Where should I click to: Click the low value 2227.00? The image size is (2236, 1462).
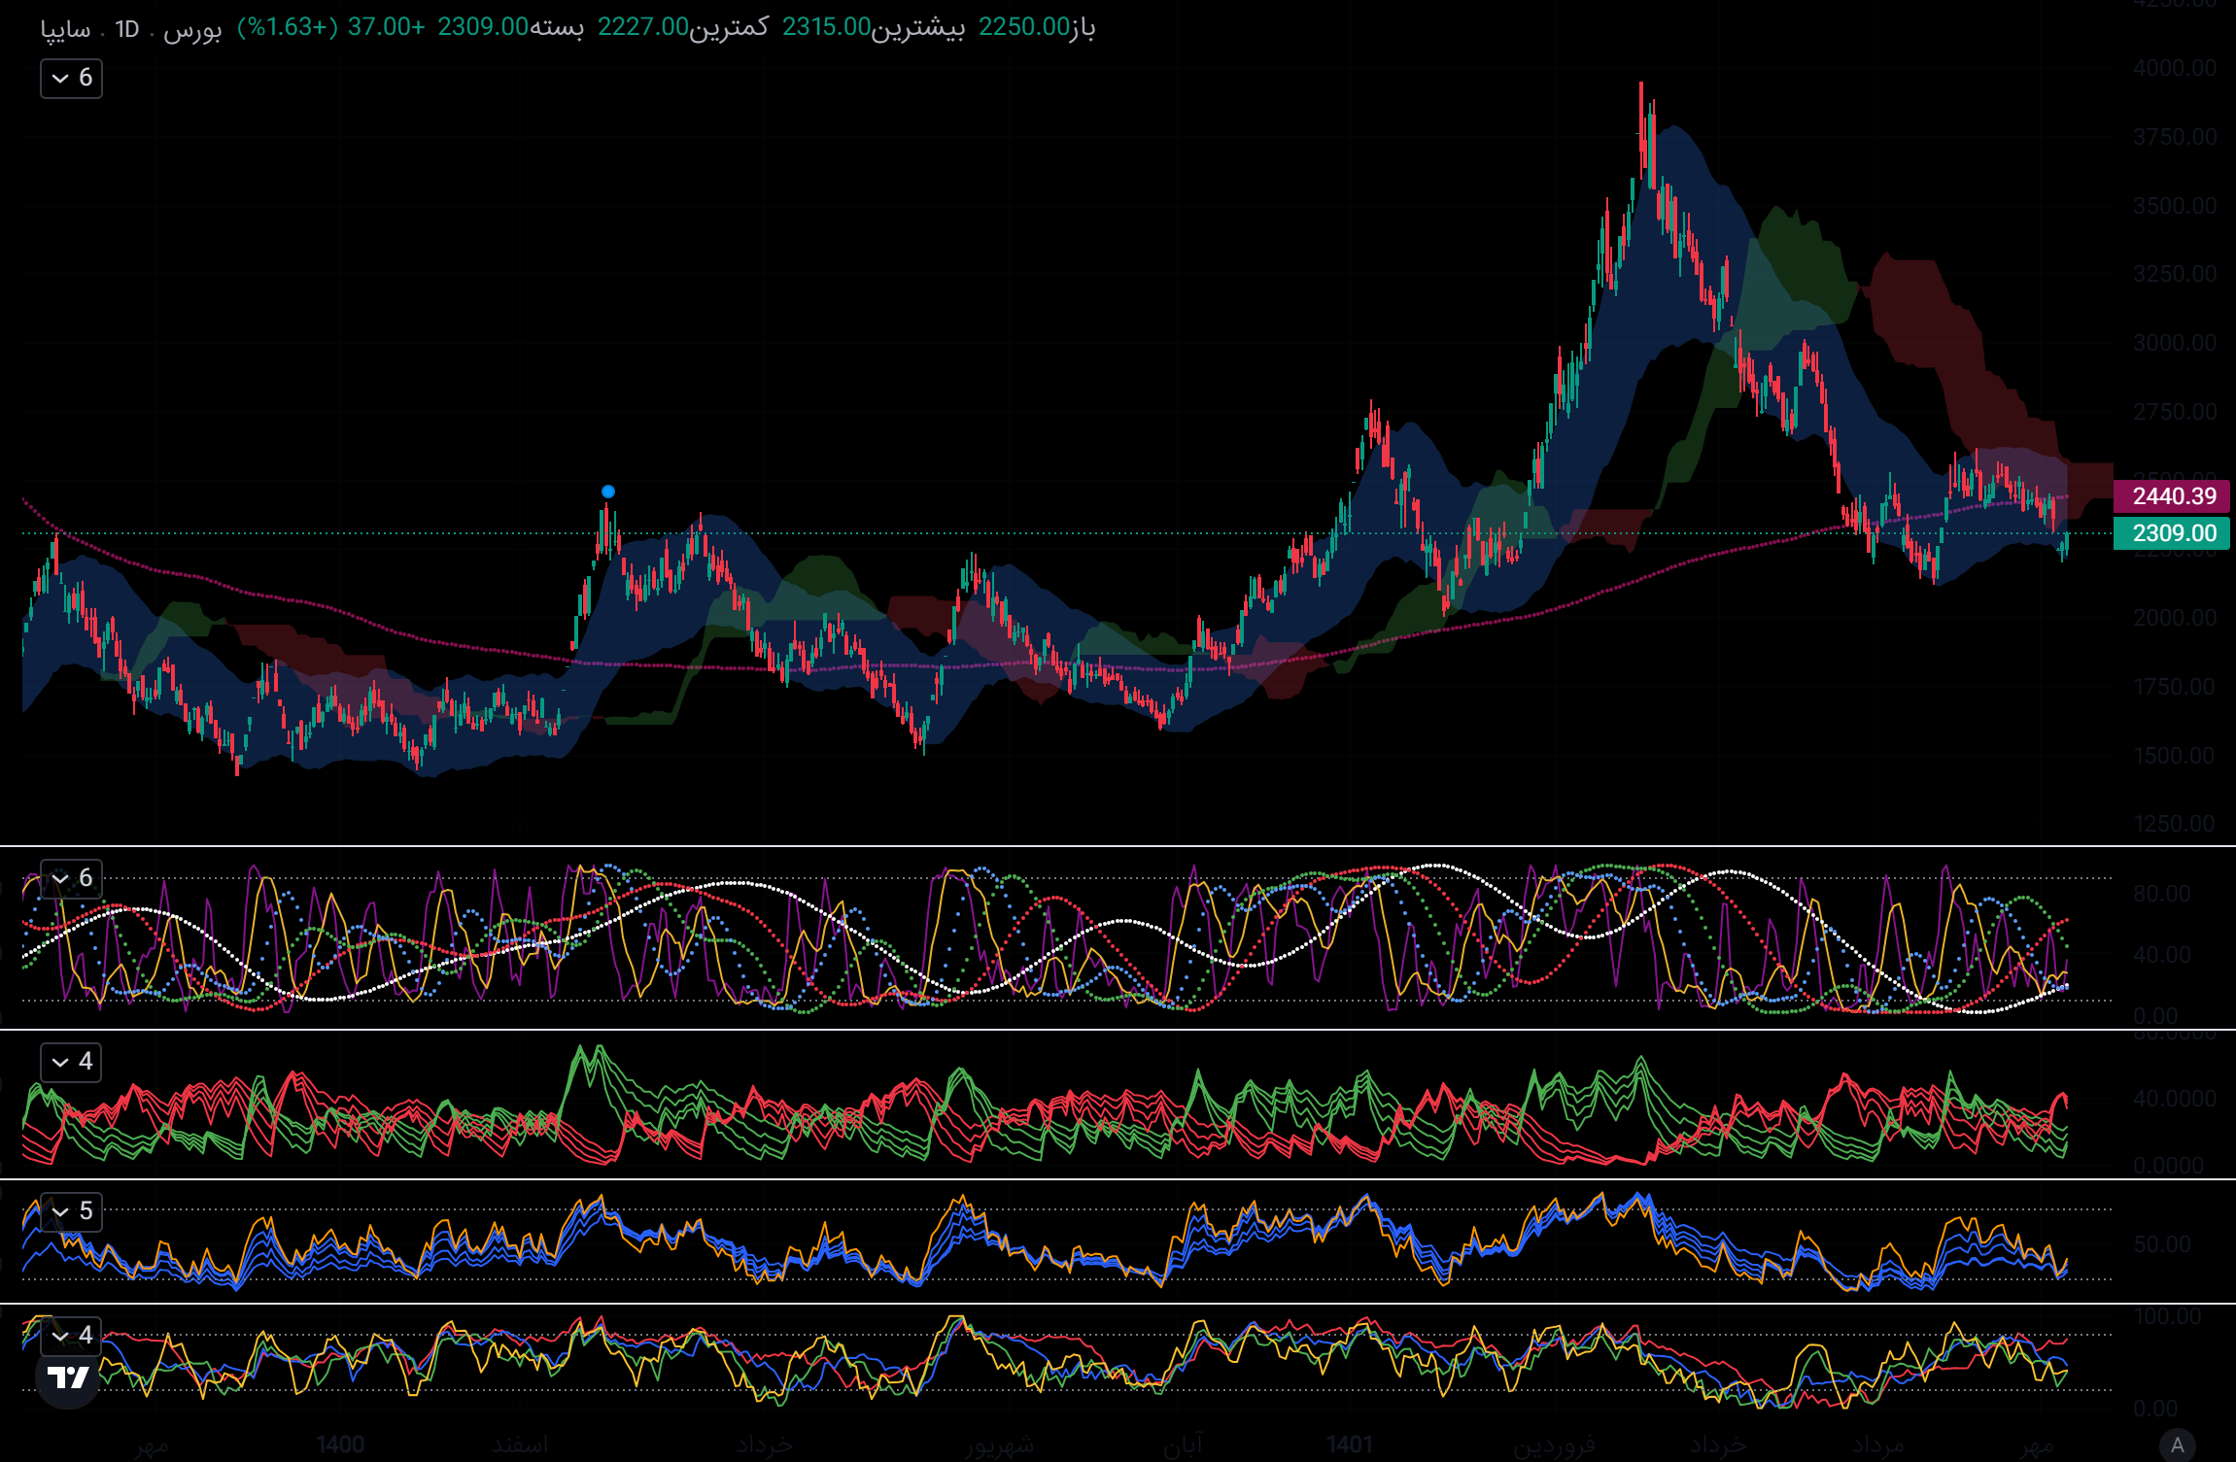pos(642,27)
